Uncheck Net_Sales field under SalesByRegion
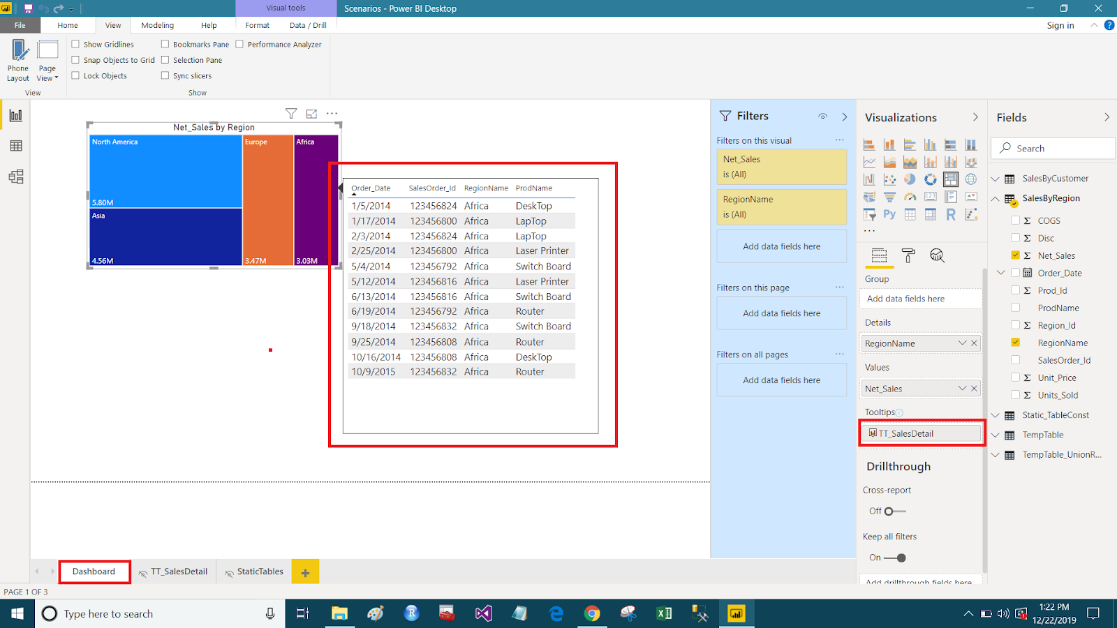The height and width of the screenshot is (628, 1117). pyautogui.click(x=1016, y=255)
